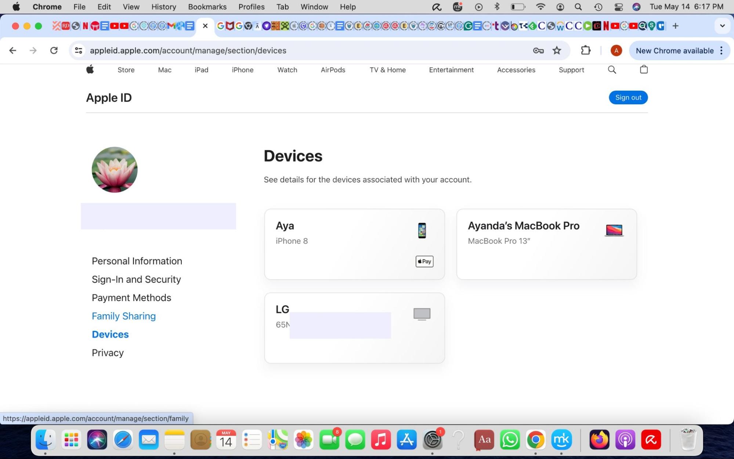Open a new tab with the plus button

[x=675, y=26]
